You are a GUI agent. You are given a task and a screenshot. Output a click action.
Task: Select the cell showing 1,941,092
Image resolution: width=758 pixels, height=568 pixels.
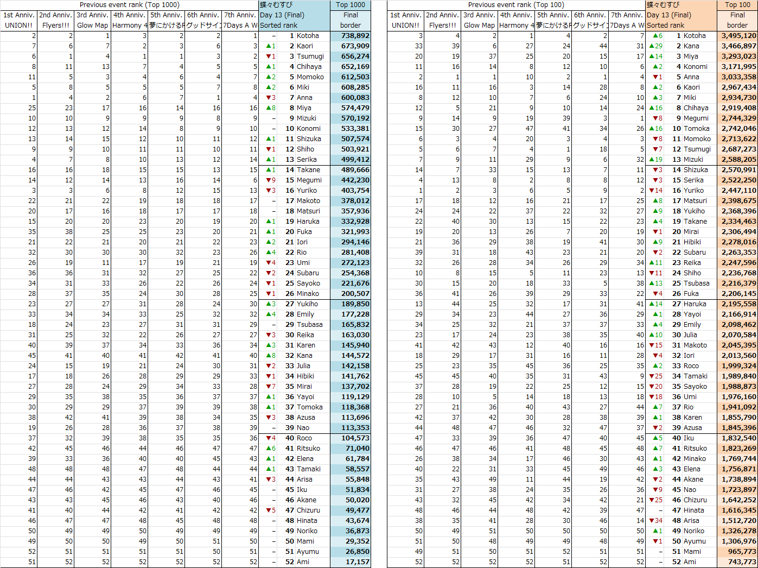737,407
